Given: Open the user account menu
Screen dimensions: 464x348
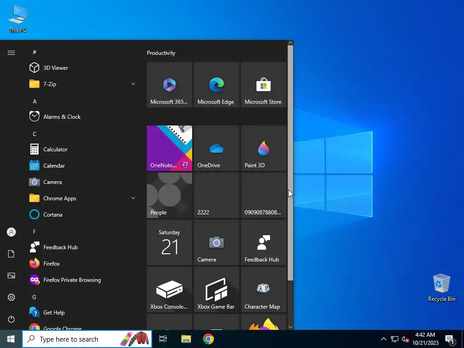Looking at the screenshot, I should point(11,232).
